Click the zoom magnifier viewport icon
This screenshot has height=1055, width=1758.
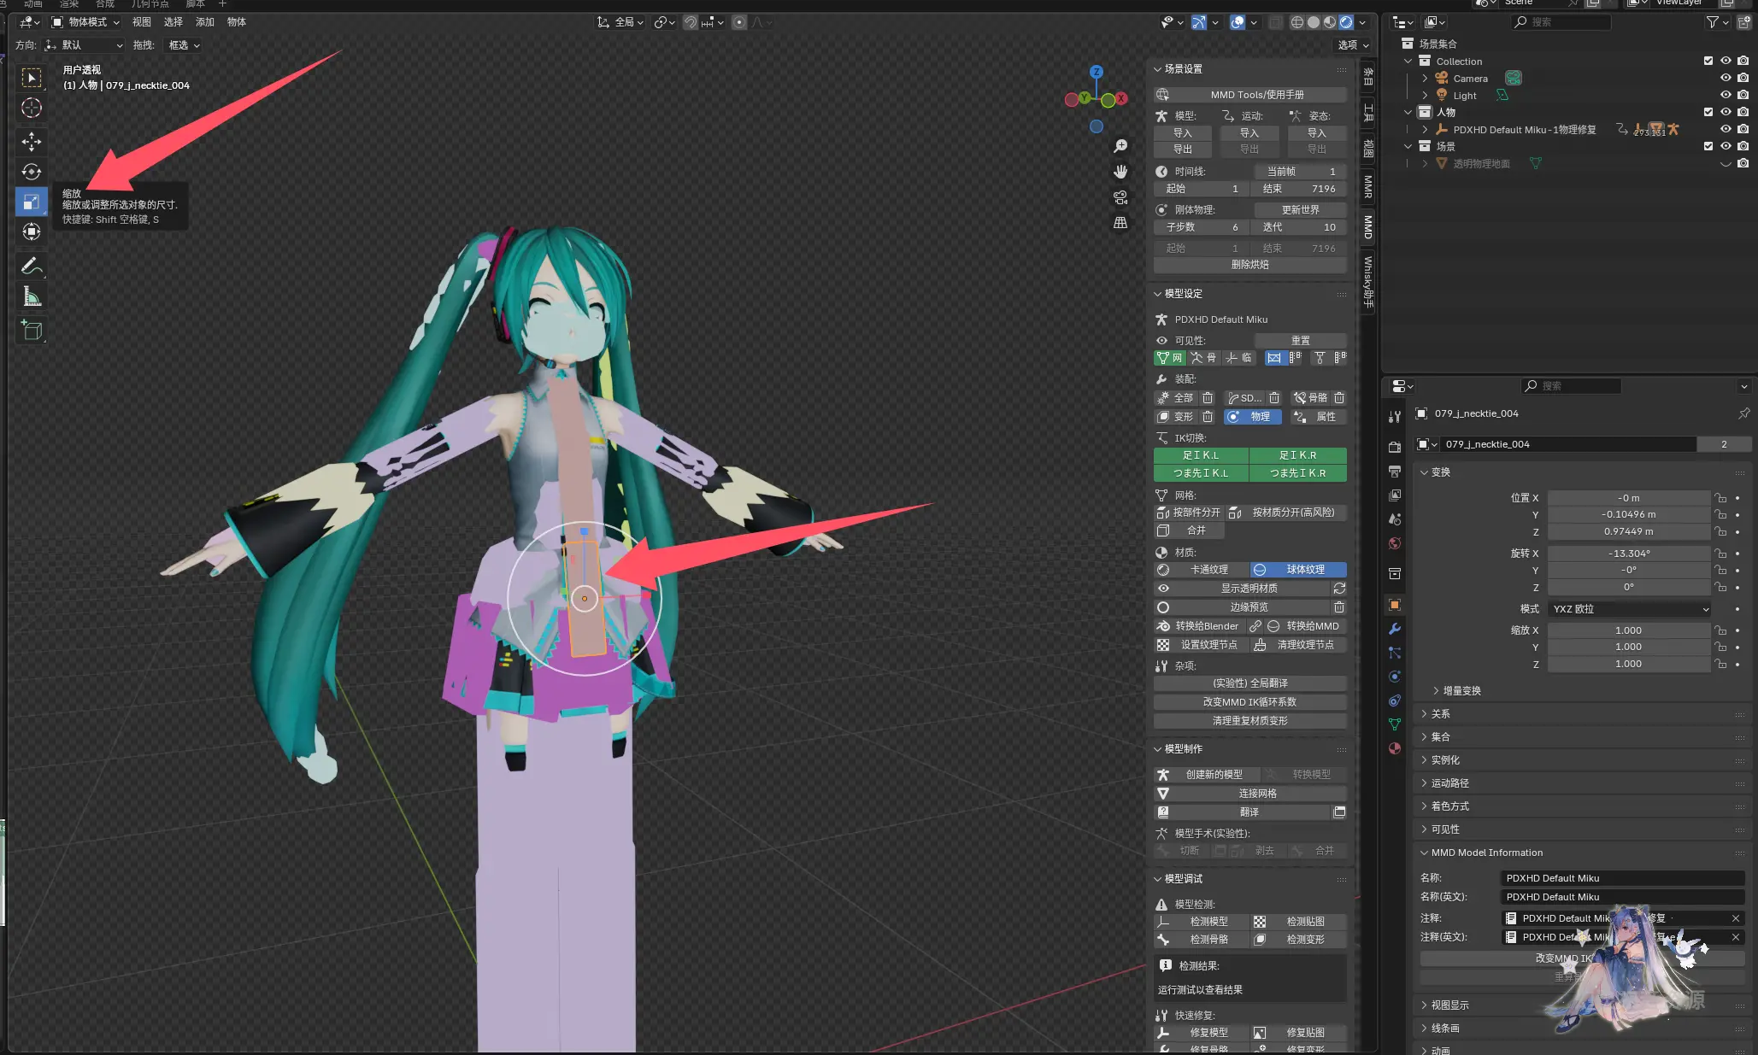pos(1120,147)
